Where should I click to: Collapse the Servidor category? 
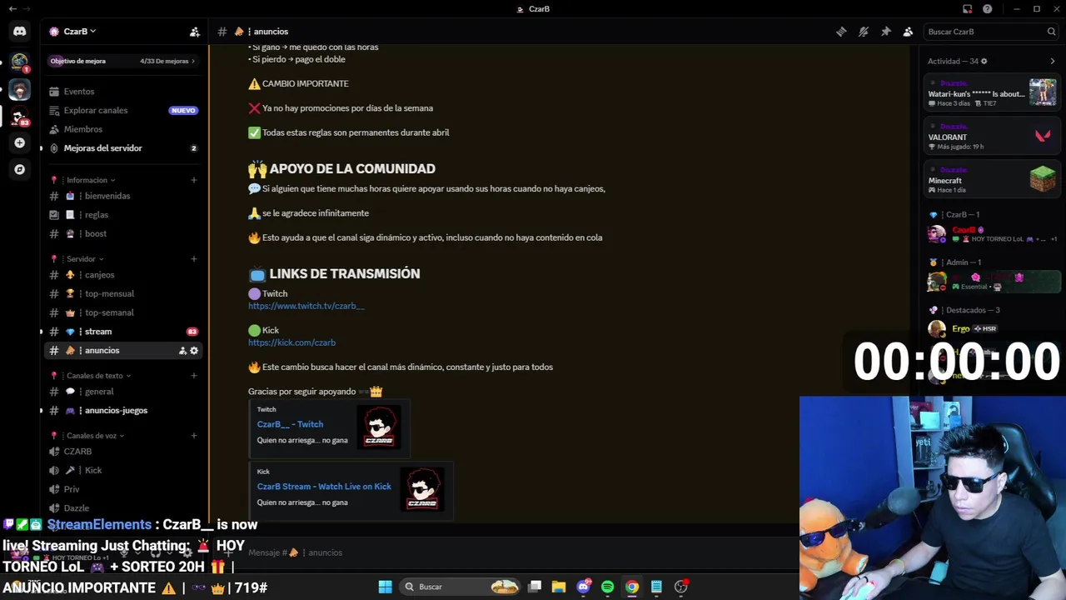[x=86, y=259]
